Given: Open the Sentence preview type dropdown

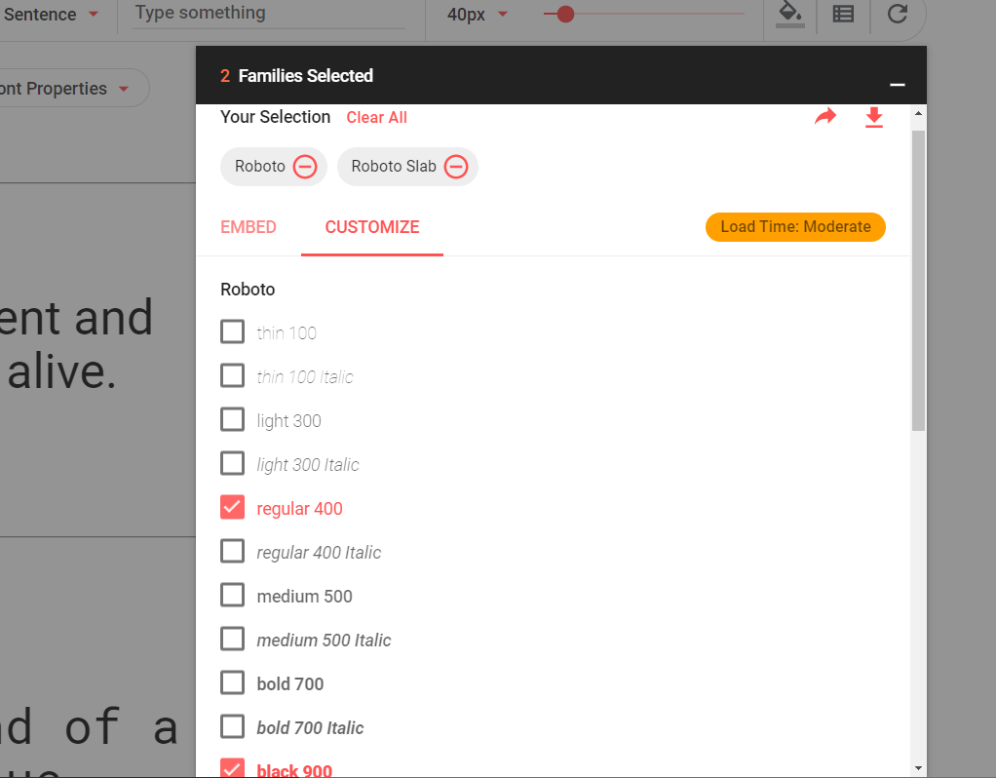Looking at the screenshot, I should pos(51,14).
